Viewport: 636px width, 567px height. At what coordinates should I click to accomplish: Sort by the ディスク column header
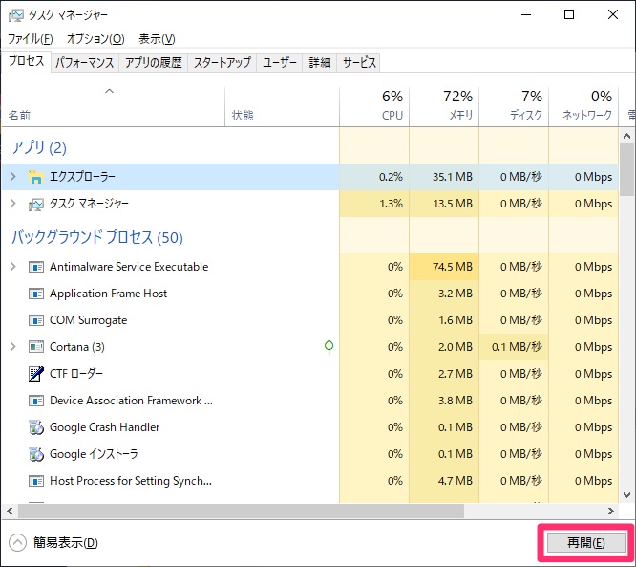[x=514, y=106]
